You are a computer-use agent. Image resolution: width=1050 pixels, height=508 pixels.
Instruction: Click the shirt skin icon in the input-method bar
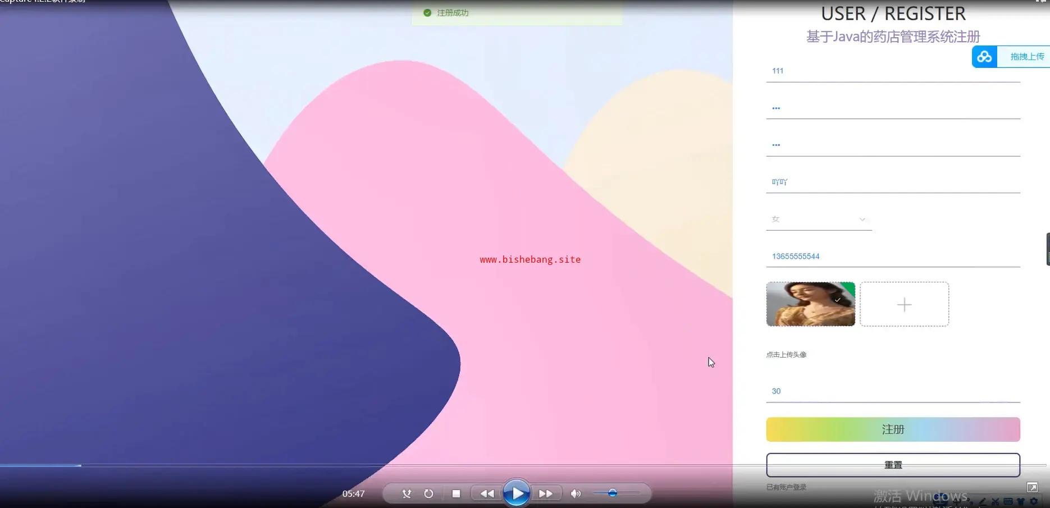click(1021, 501)
